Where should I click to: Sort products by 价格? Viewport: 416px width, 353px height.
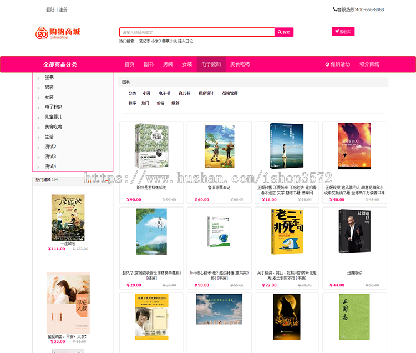pos(160,103)
